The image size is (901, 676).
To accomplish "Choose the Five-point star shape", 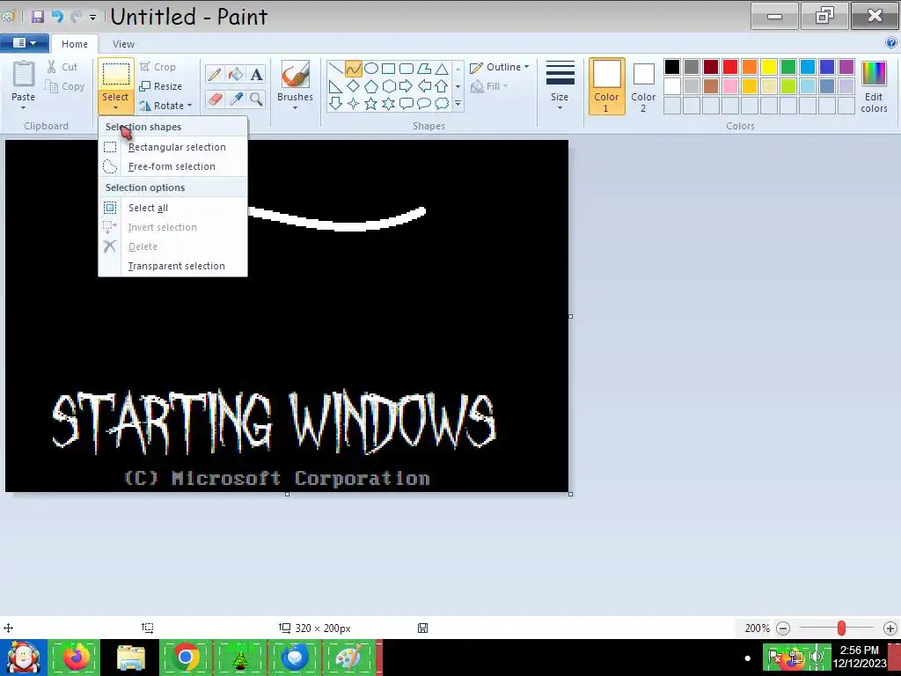I will (371, 104).
